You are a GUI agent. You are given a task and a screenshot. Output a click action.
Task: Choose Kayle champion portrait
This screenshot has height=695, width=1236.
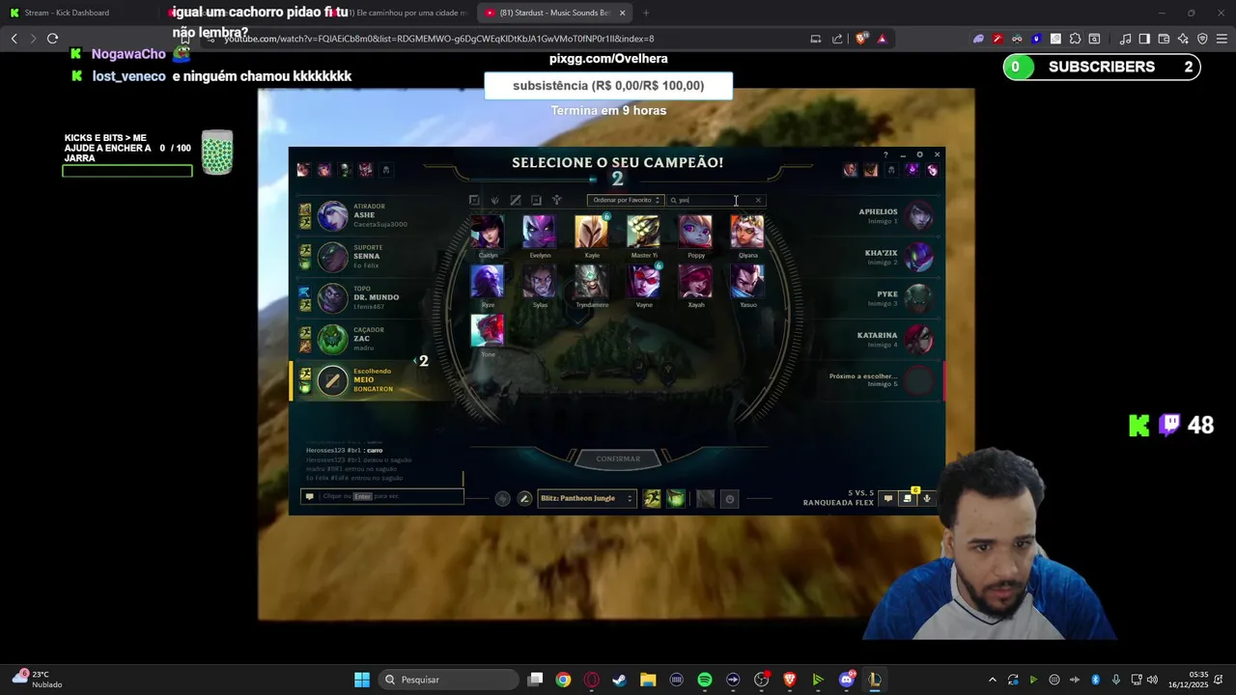click(x=592, y=233)
